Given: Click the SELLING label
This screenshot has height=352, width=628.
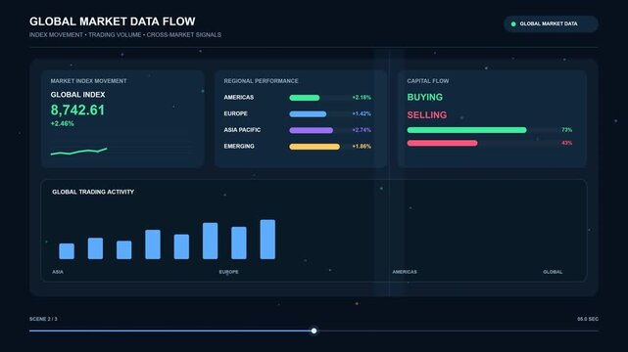Looking at the screenshot, I should click(427, 115).
